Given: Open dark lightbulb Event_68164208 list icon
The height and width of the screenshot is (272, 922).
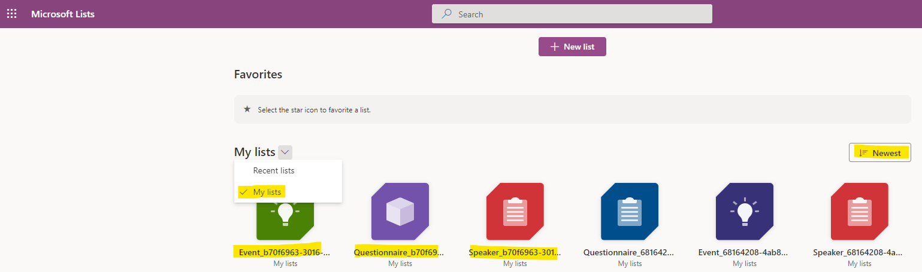Looking at the screenshot, I should point(745,212).
